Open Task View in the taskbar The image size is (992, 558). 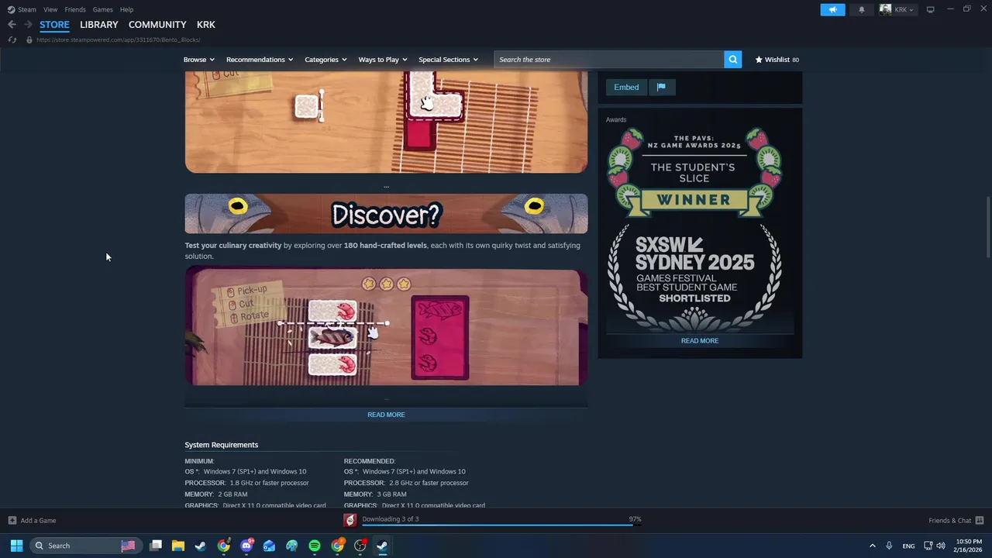tap(156, 546)
